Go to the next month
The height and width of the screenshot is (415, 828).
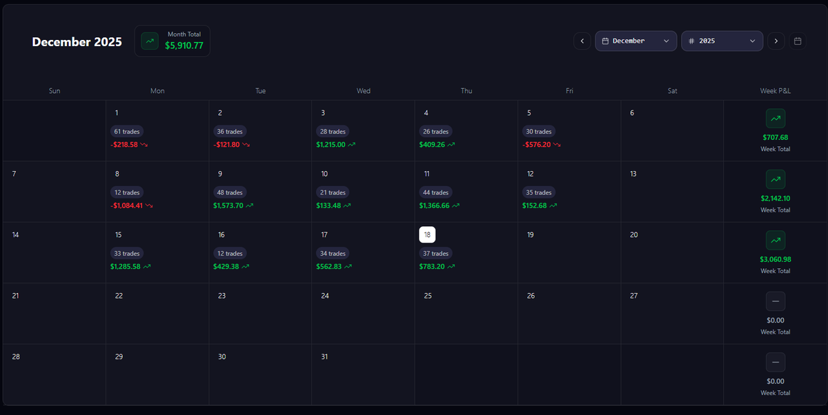pyautogui.click(x=776, y=41)
